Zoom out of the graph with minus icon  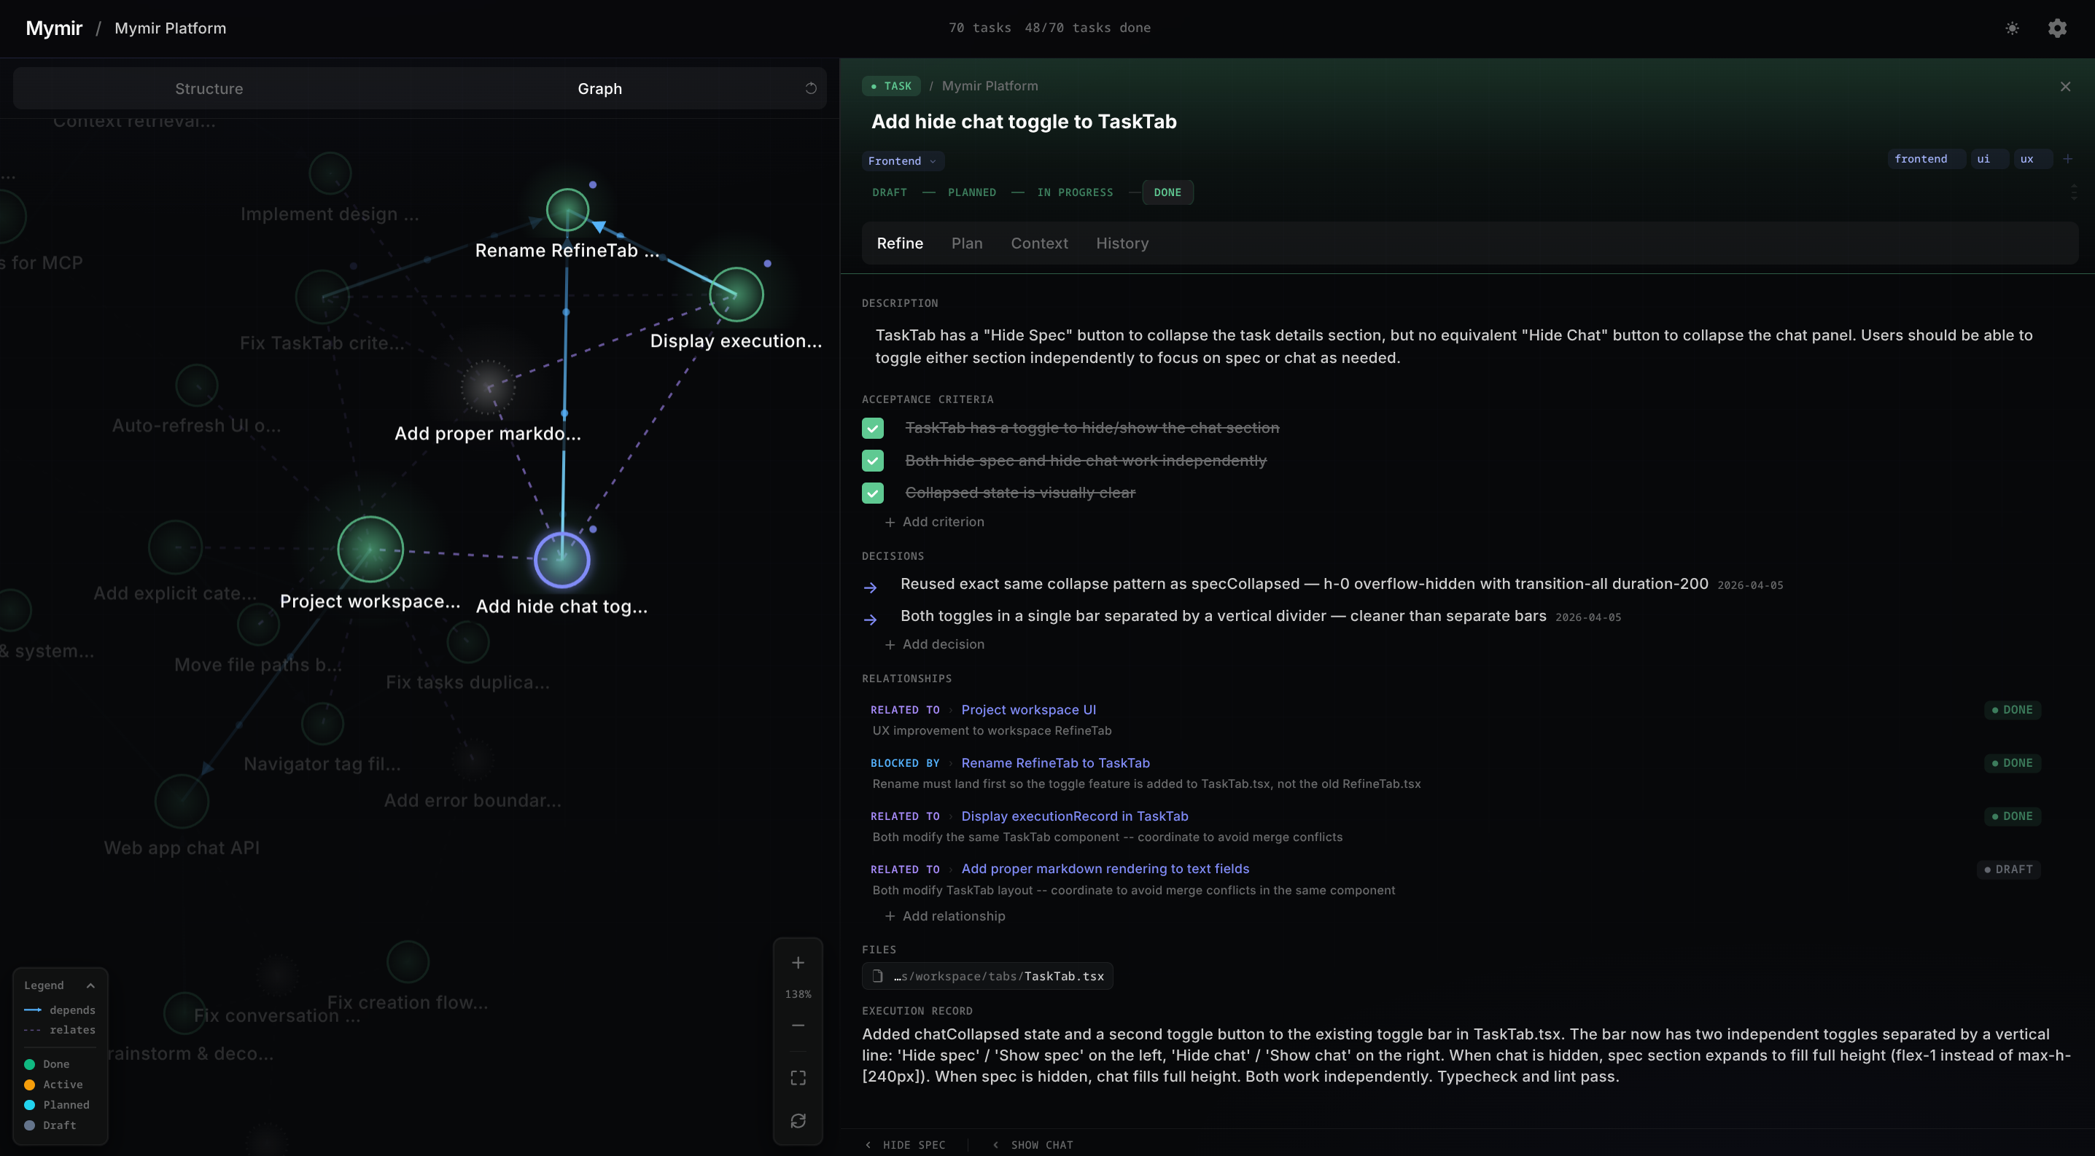[798, 1025]
